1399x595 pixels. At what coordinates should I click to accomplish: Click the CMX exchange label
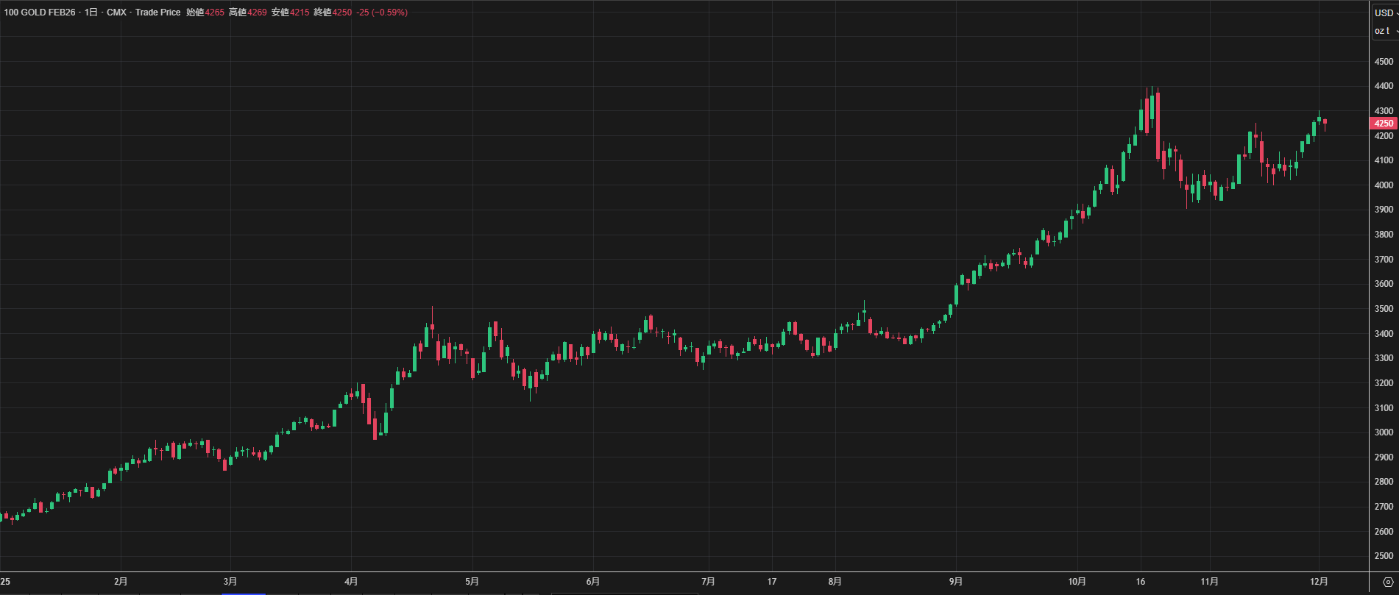[116, 13]
